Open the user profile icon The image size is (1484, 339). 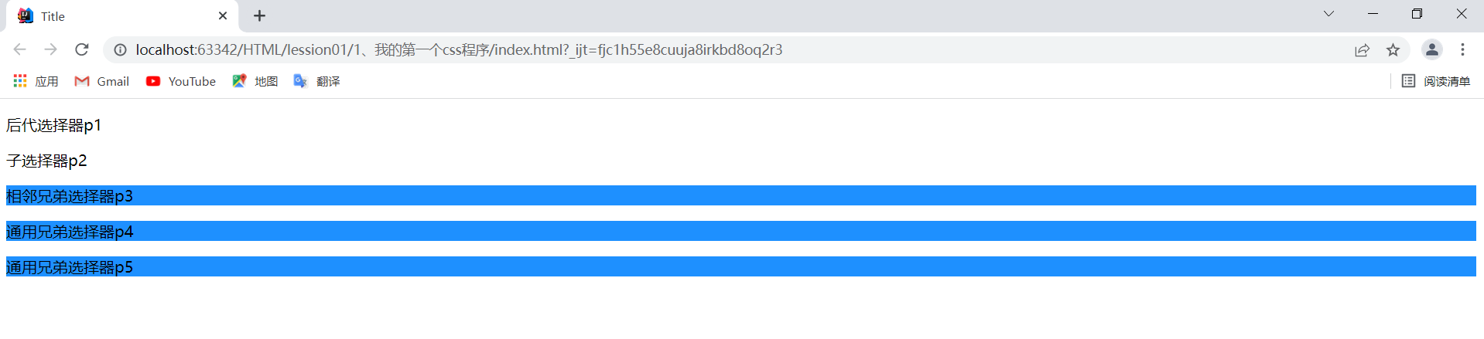(1431, 49)
